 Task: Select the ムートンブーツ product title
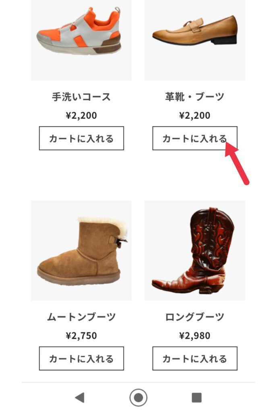click(81, 317)
